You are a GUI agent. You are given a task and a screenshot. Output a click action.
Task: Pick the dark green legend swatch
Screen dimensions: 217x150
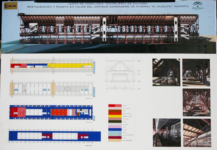coord(115,122)
